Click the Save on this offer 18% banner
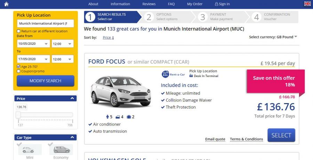313x160 pixels. (275, 81)
